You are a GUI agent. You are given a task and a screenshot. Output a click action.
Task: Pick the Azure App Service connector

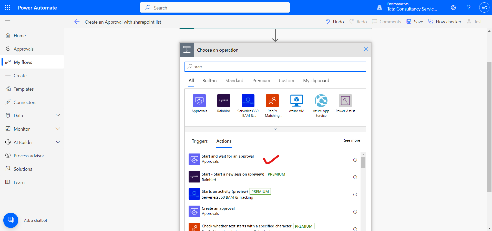pos(321,101)
